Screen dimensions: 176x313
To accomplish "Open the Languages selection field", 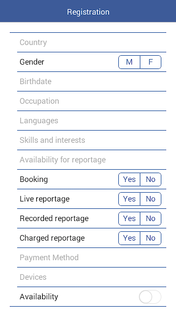I will (x=91, y=121).
